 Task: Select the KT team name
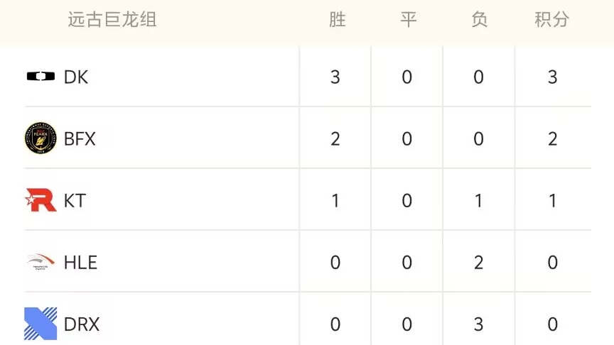(x=75, y=201)
